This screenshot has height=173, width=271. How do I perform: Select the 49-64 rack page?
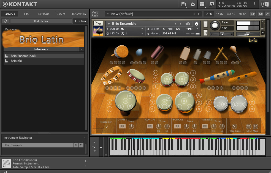242,14
